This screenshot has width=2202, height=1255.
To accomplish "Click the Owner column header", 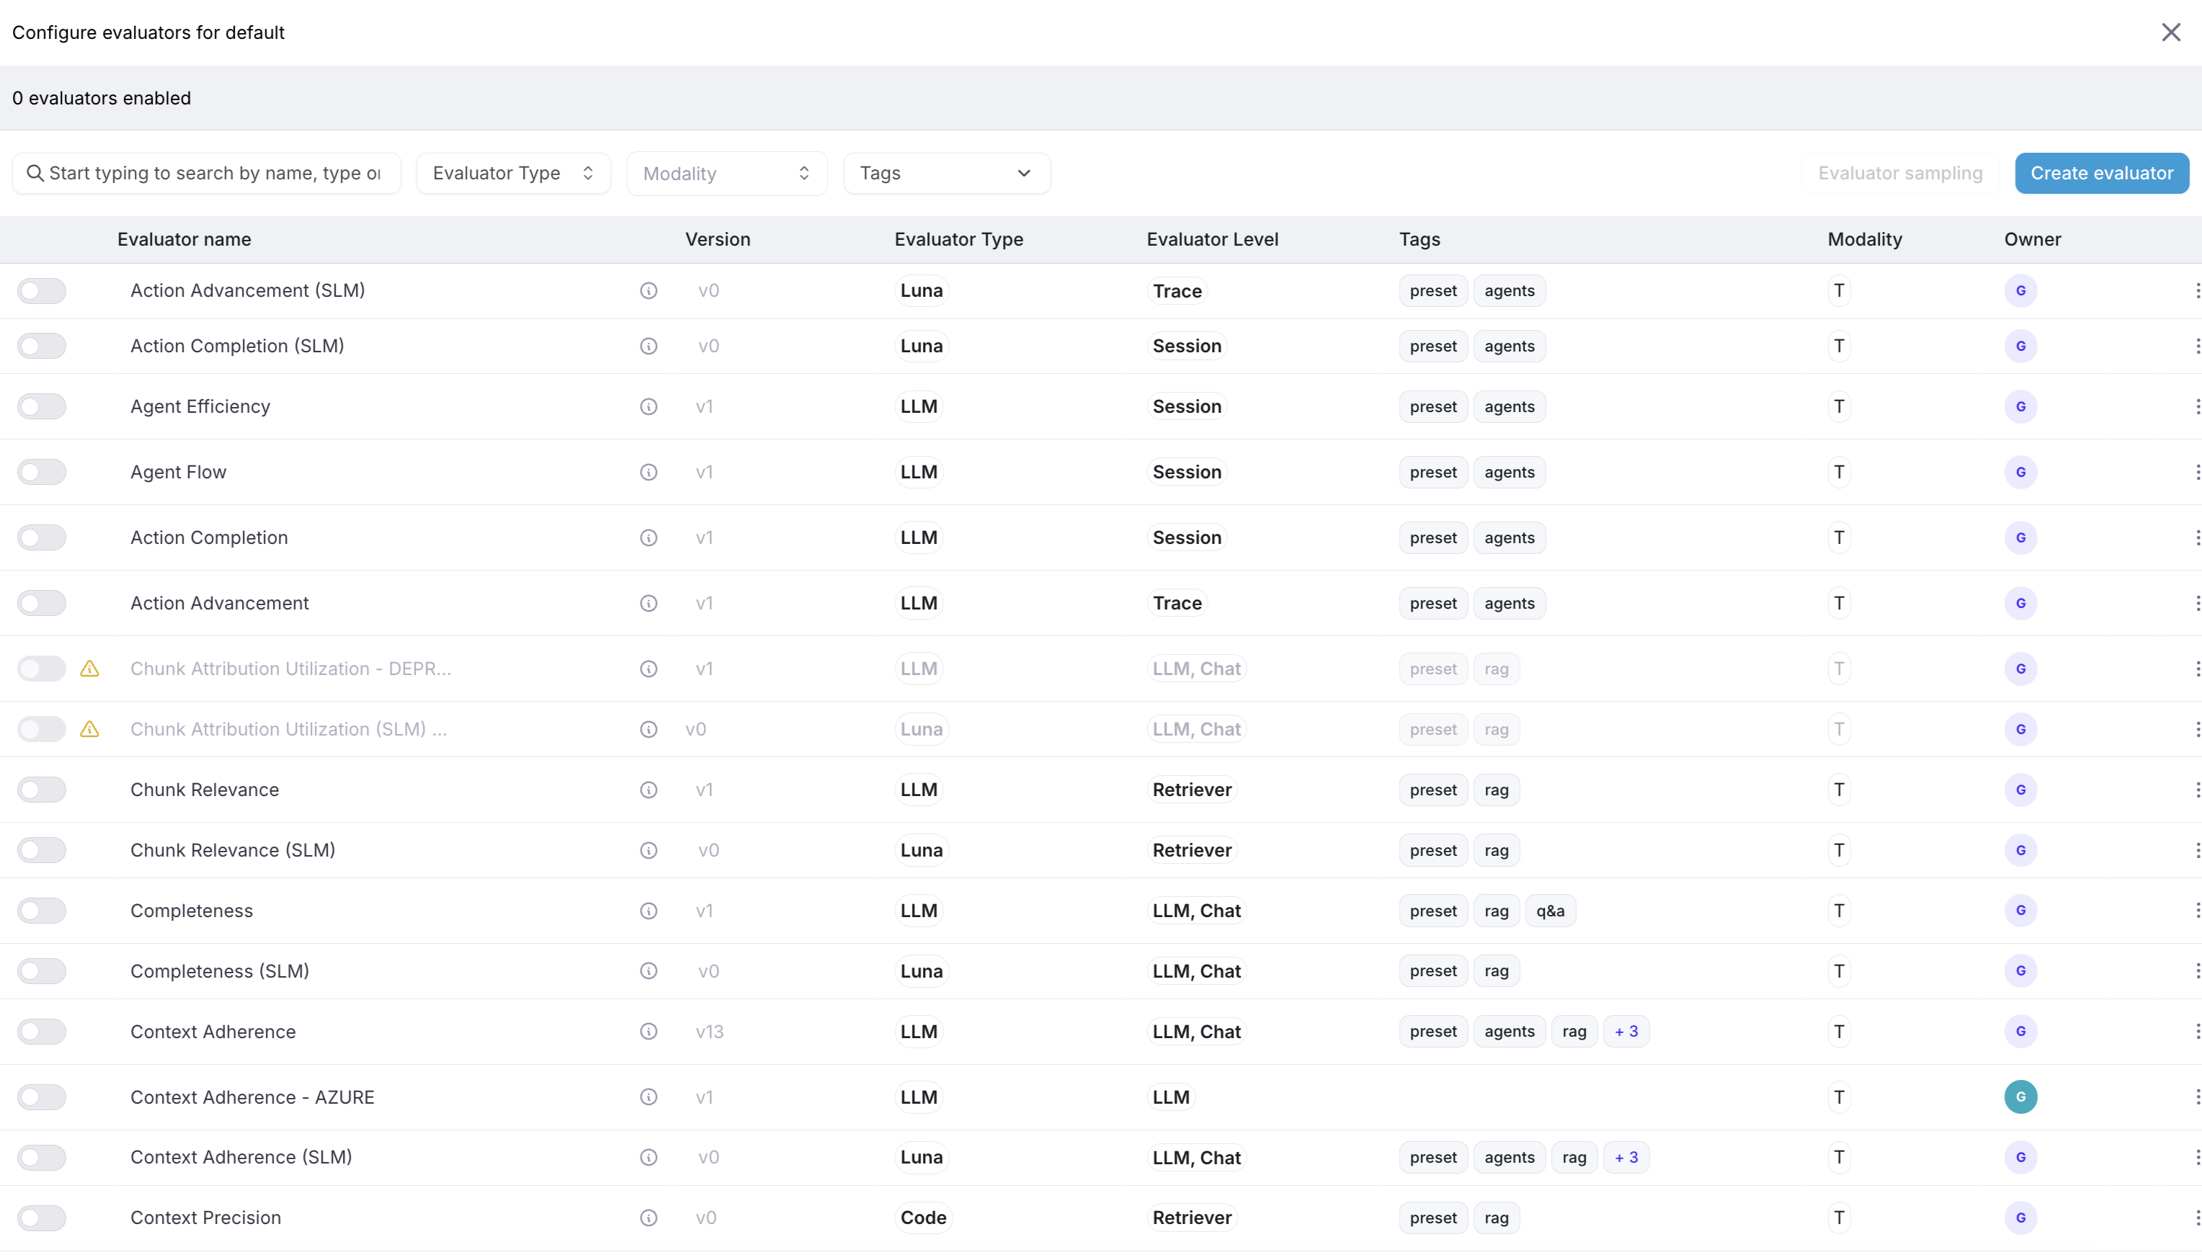I will tap(2031, 238).
